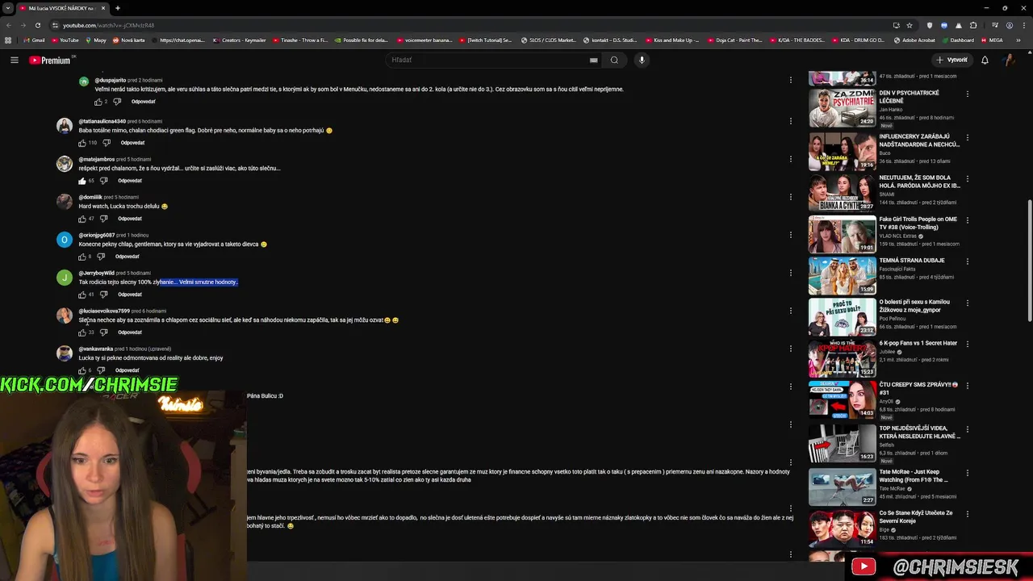
Task: Go back to previous browser page
Action: point(8,25)
